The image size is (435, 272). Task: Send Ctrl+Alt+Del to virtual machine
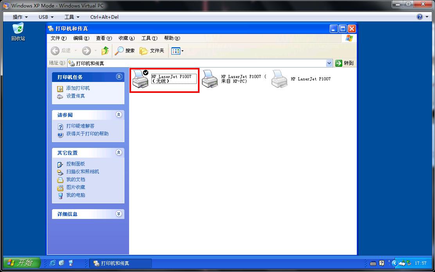click(x=104, y=17)
